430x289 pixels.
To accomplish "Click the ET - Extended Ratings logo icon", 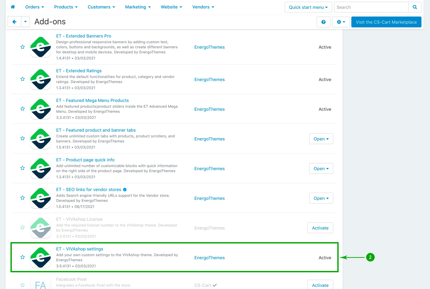I will 41,79.
